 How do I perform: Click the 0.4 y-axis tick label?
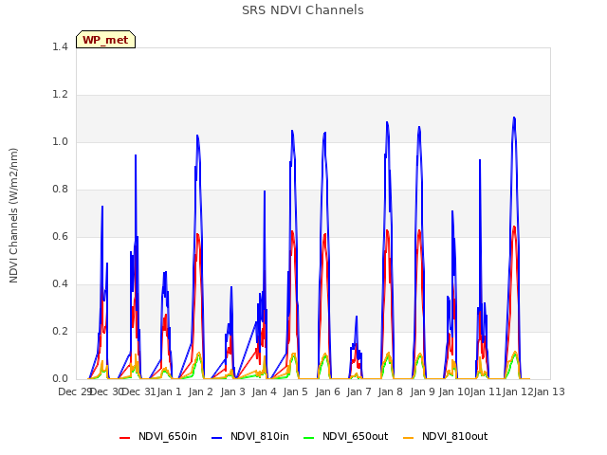[60, 284]
